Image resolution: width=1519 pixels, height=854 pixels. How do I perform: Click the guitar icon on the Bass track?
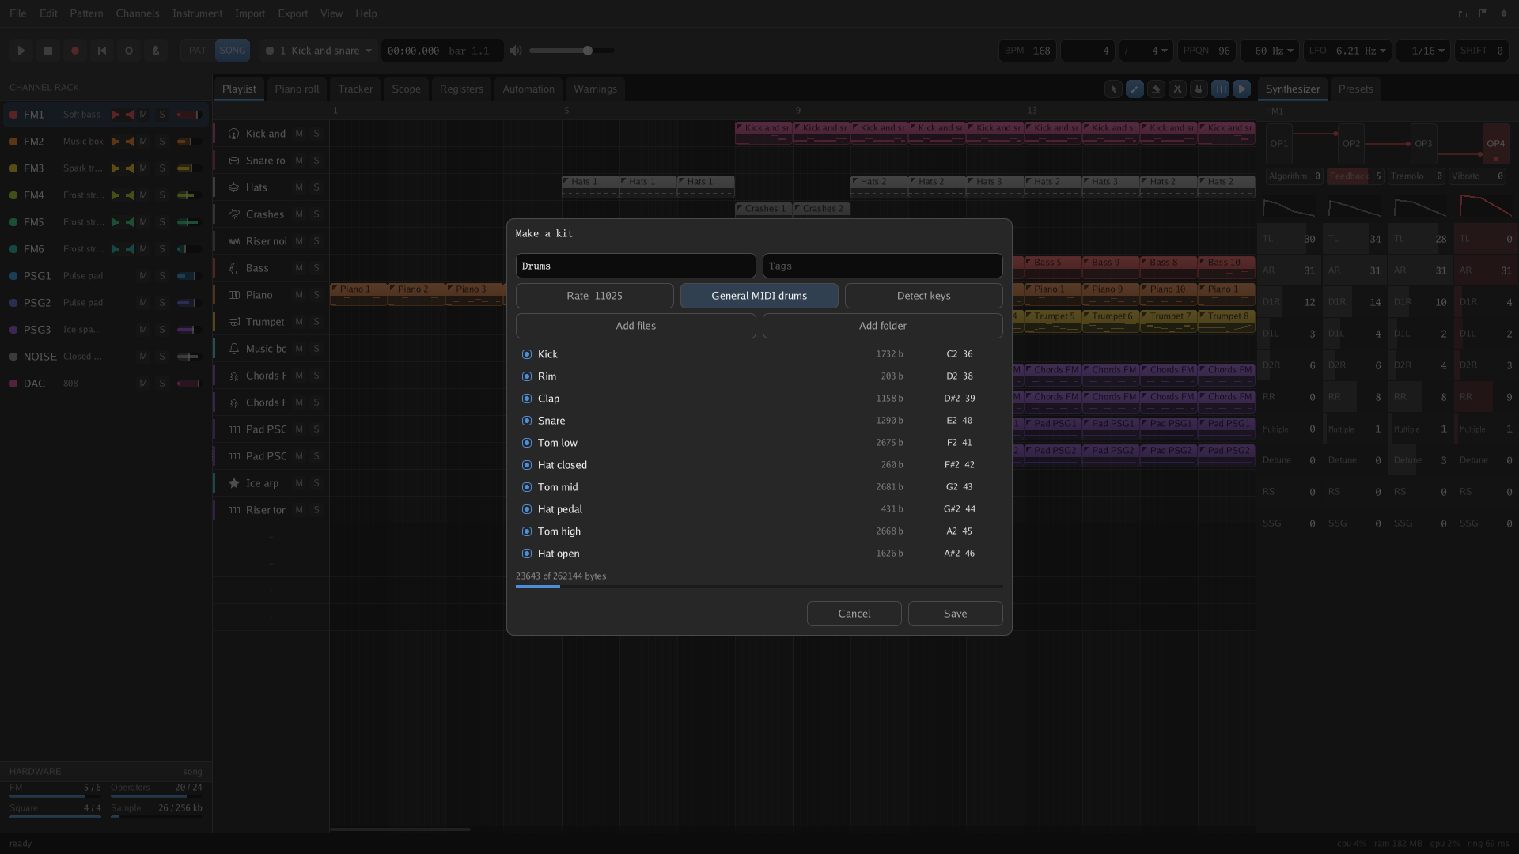point(234,268)
